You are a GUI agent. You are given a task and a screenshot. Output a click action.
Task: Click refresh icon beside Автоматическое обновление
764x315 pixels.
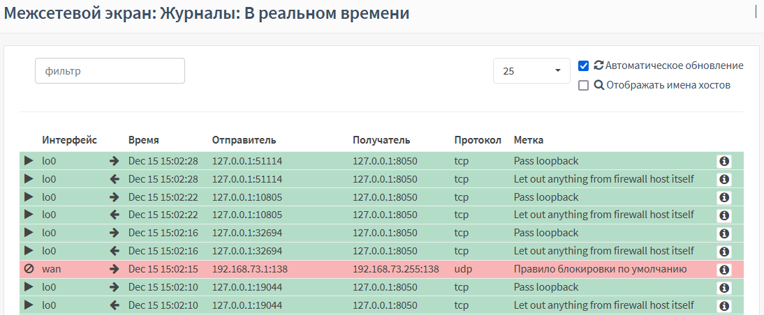pyautogui.click(x=598, y=65)
